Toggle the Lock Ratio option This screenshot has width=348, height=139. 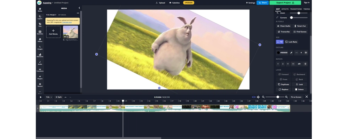pos(291,42)
